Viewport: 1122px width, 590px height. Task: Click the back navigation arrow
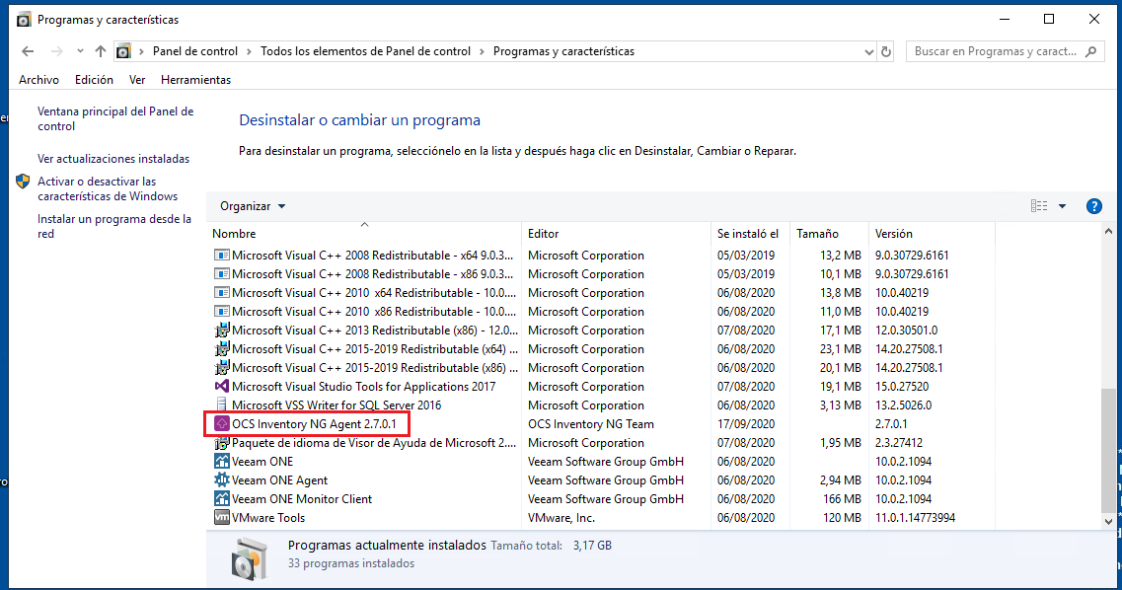coord(27,50)
